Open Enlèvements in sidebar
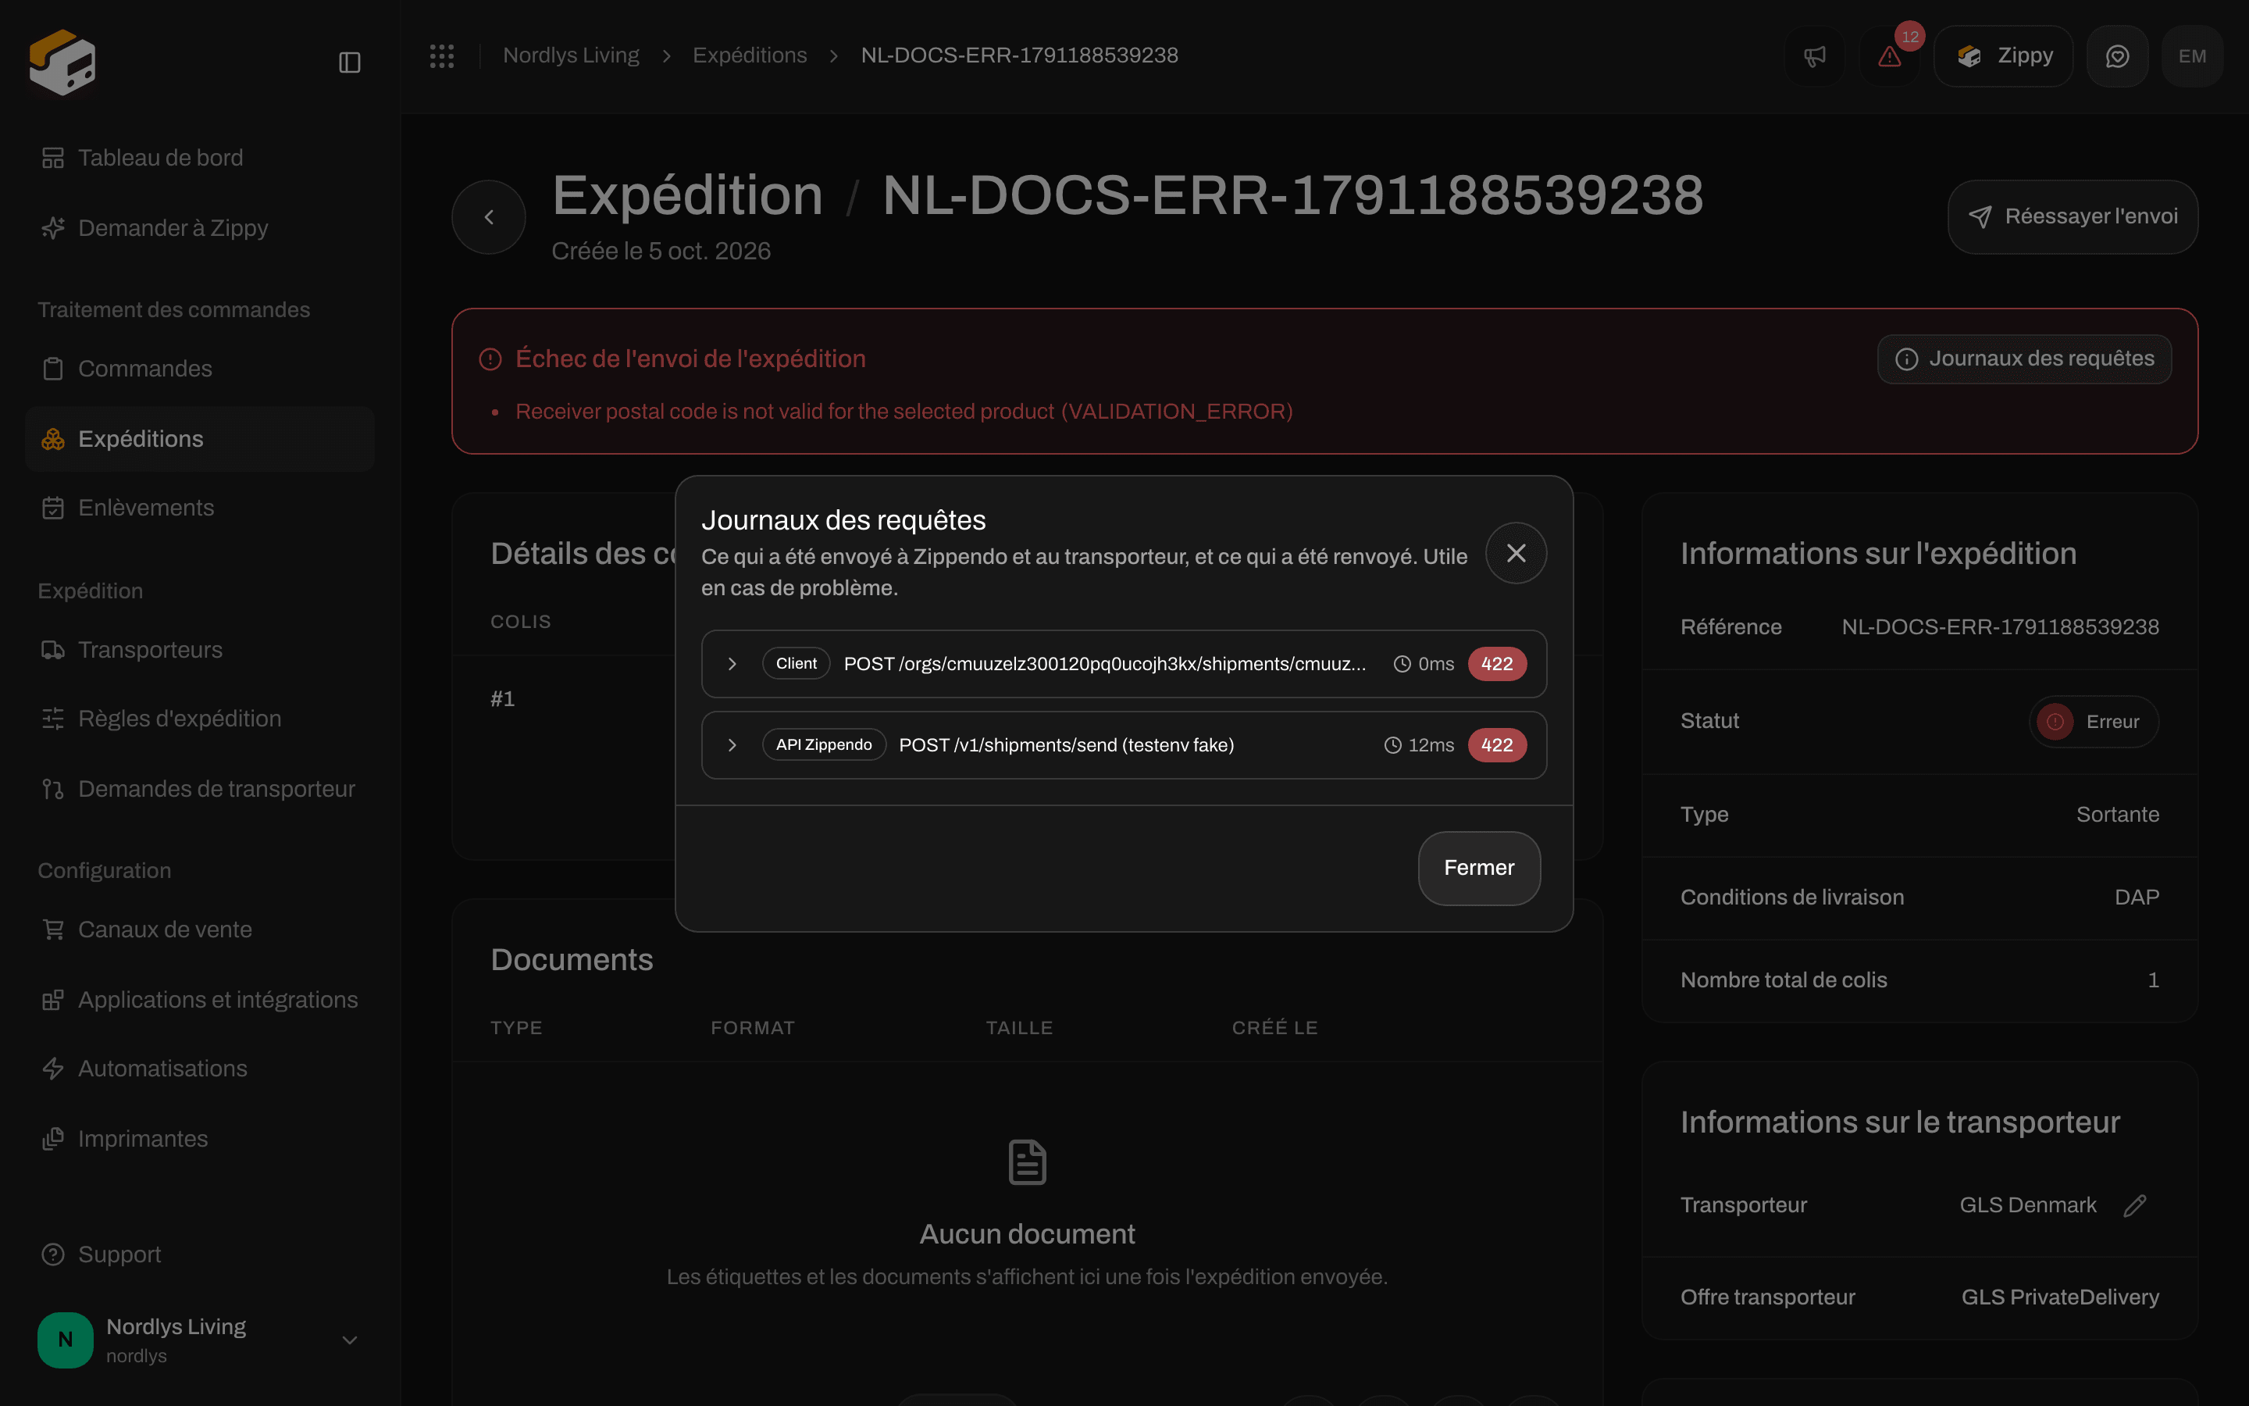Screen dimensions: 2249x1406 pyautogui.click(x=199, y=508)
